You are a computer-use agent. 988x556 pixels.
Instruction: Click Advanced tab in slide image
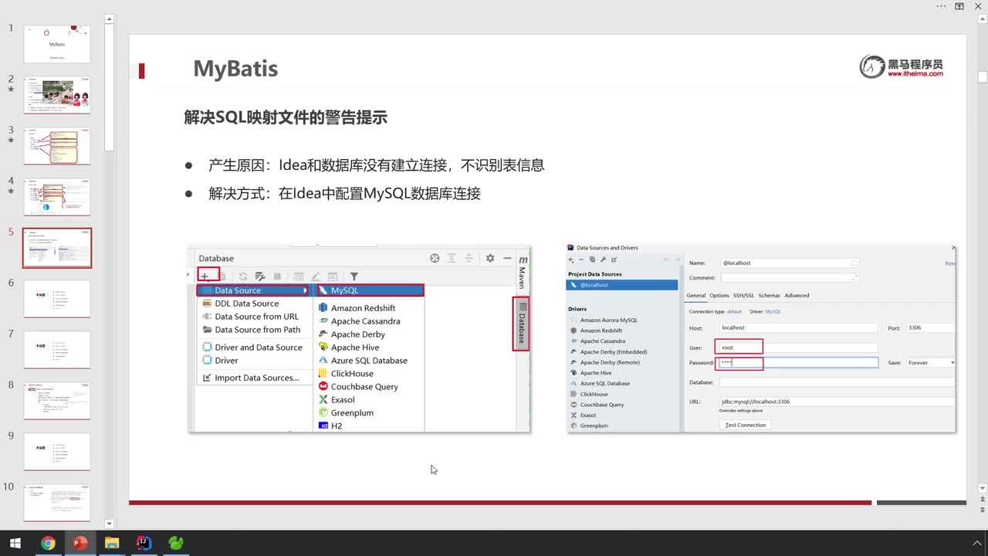tap(797, 296)
